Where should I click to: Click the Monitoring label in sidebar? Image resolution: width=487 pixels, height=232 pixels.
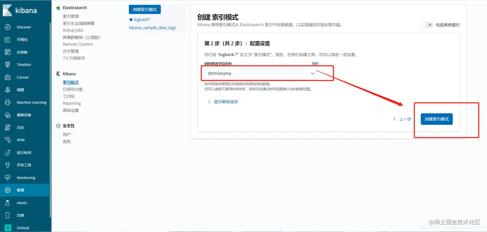tap(26, 178)
